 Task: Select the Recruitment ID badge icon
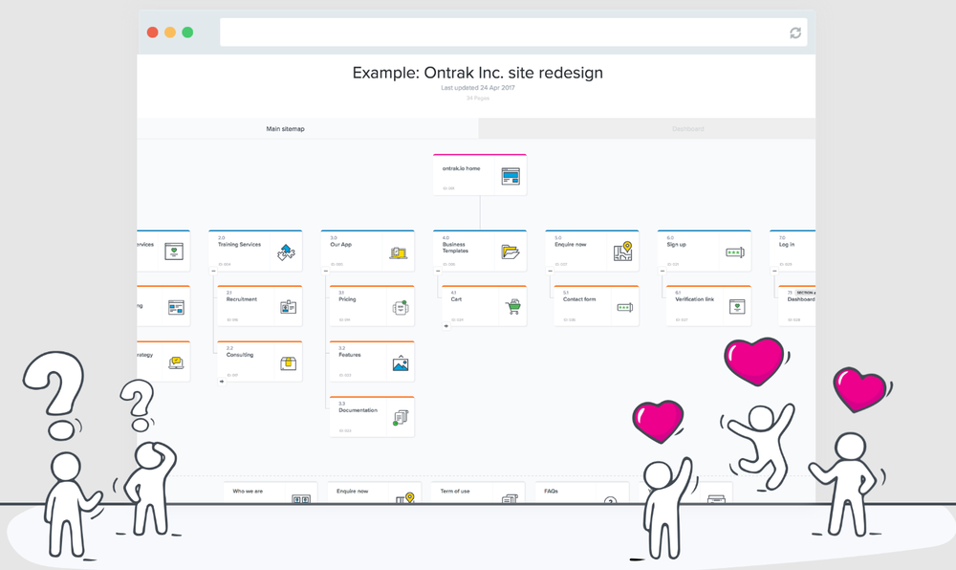pos(288,307)
